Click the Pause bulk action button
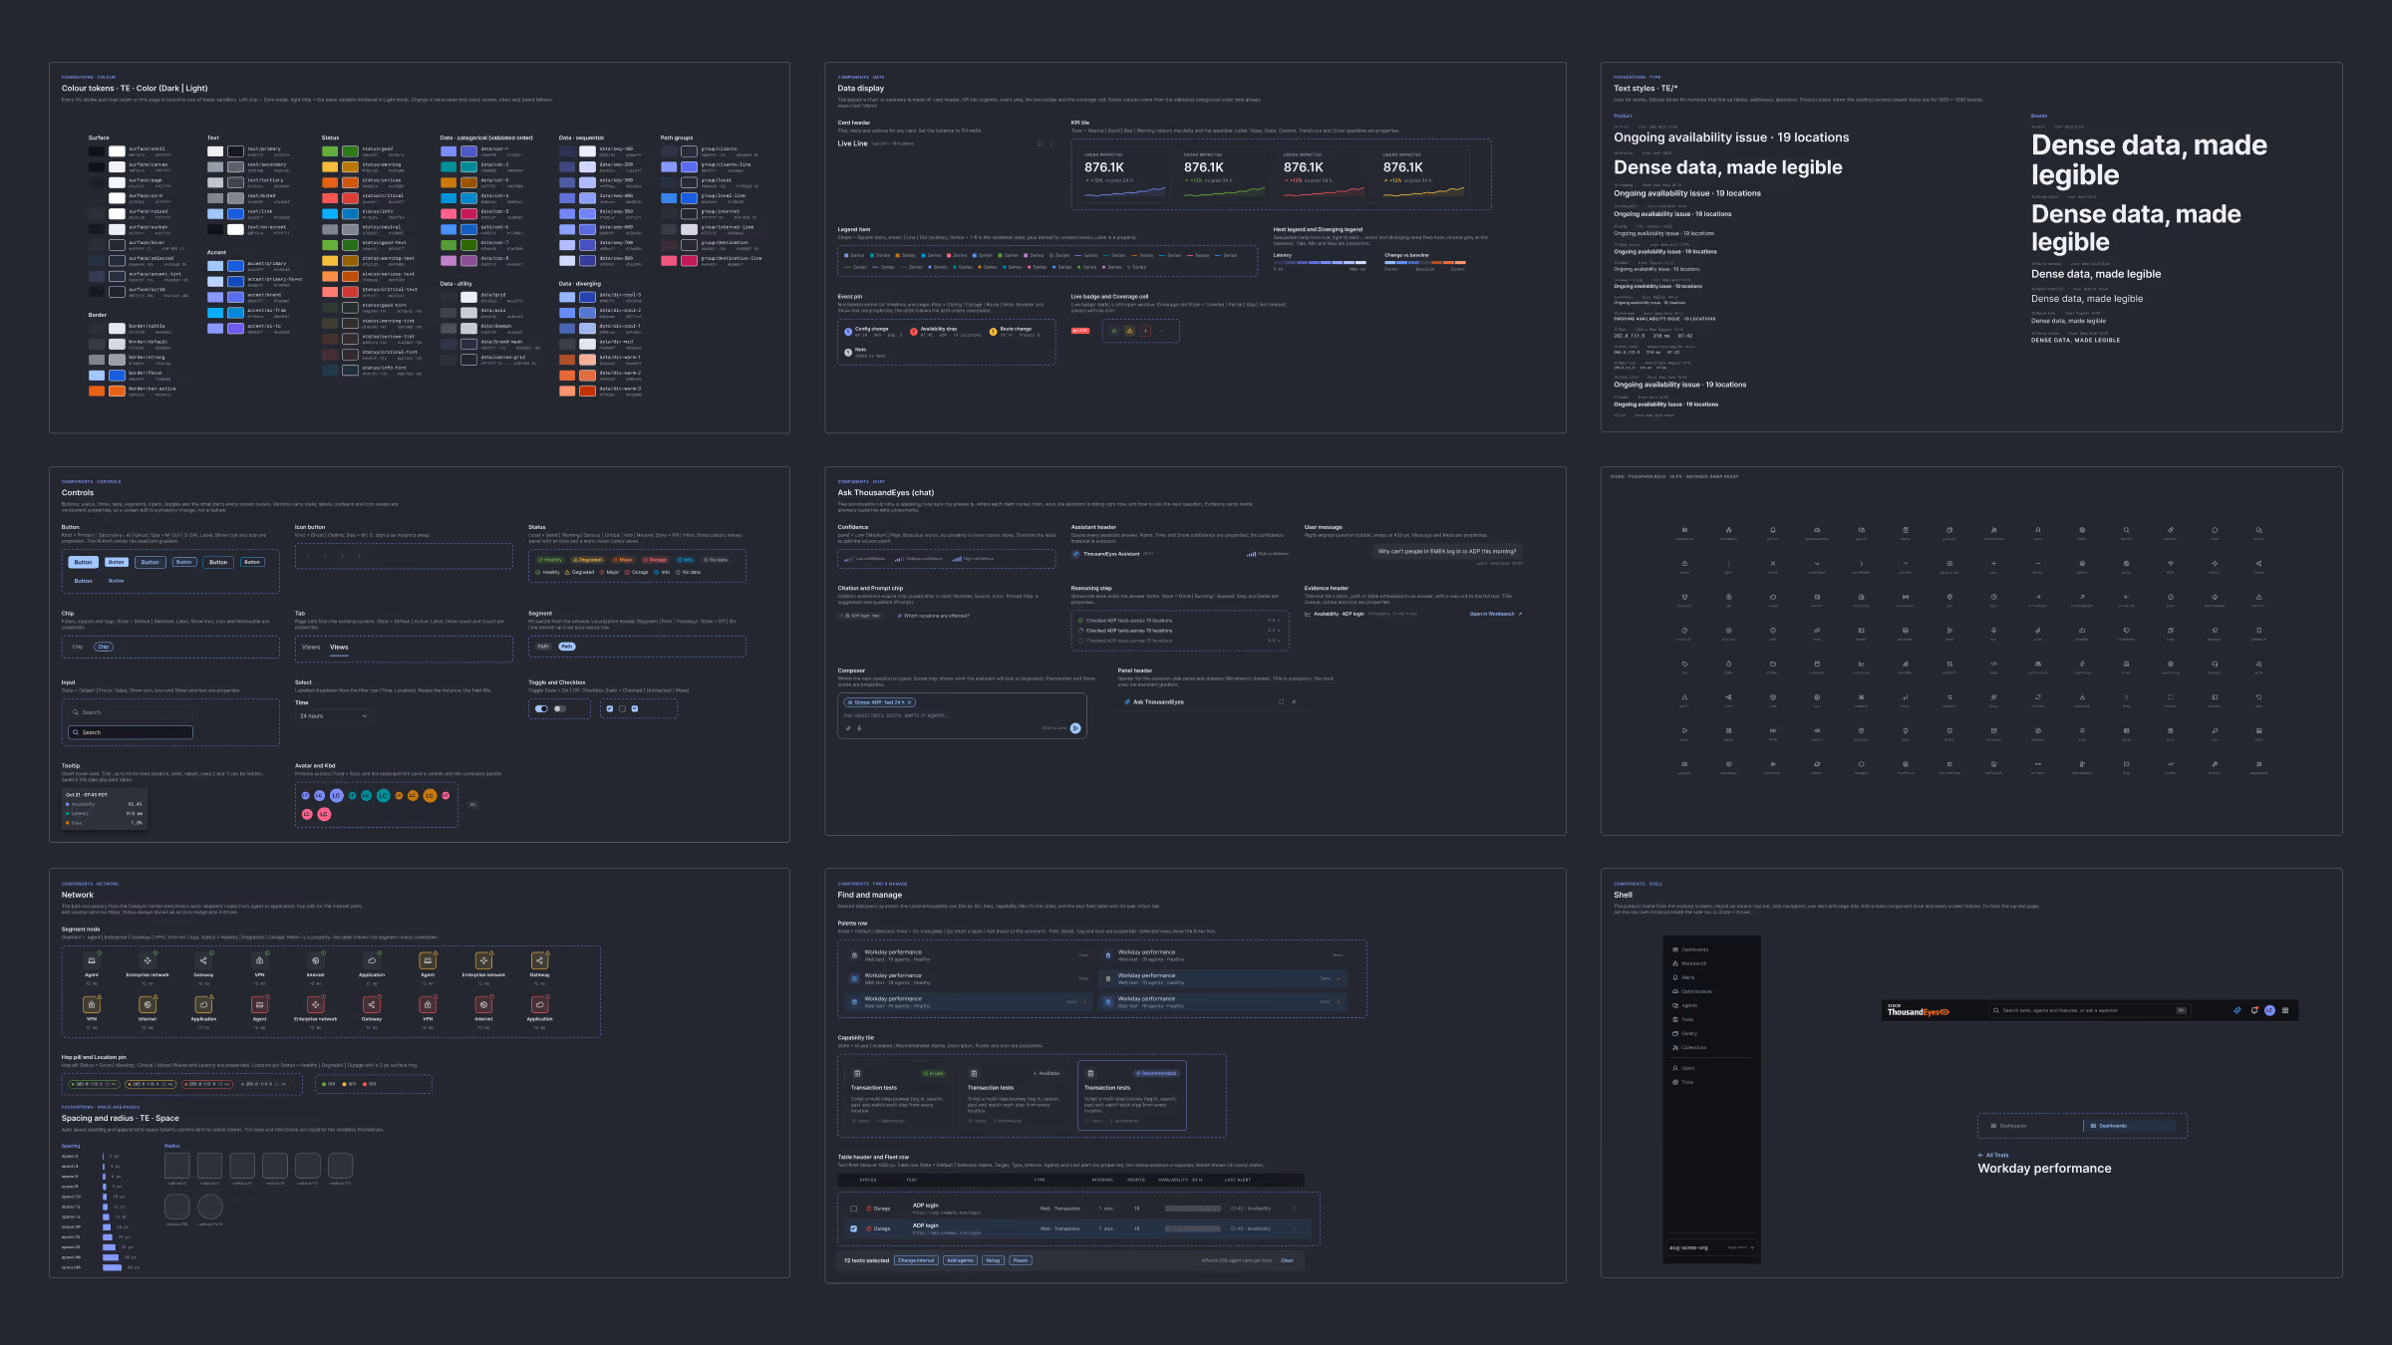The image size is (2392, 1345). [1021, 1260]
